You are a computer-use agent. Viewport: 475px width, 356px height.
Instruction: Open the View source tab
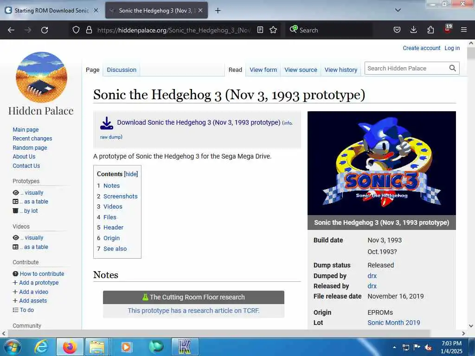[x=301, y=70]
